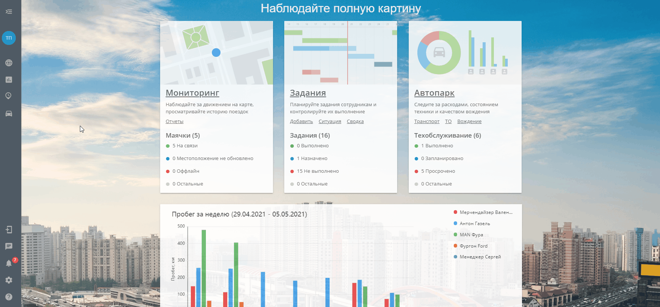Expand the sidebar menu icon
The image size is (660, 307).
coord(9,12)
